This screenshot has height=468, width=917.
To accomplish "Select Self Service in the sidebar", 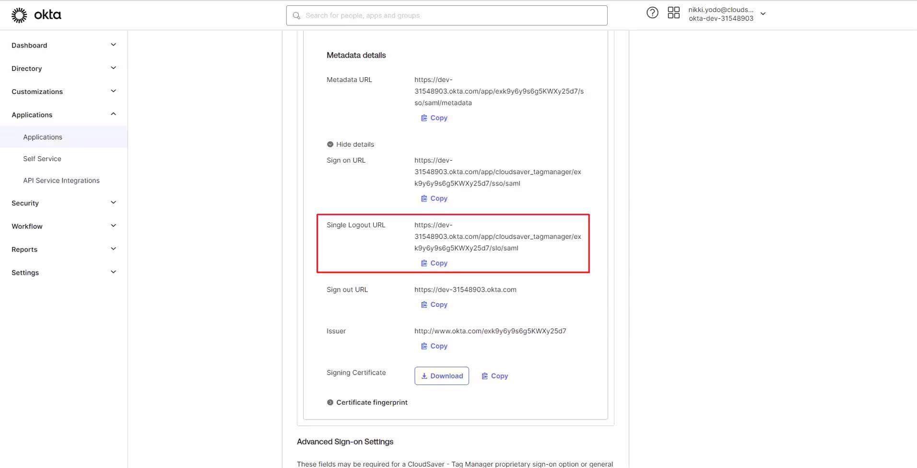I will pos(42,159).
